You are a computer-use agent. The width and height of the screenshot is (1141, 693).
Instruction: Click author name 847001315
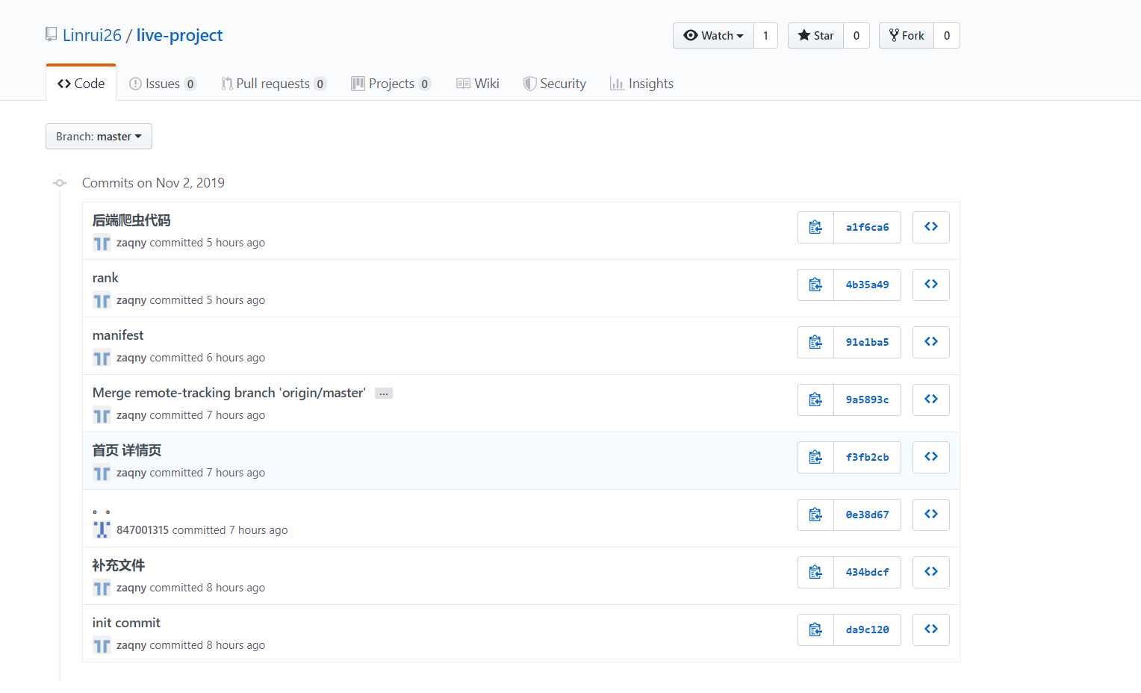click(x=143, y=530)
